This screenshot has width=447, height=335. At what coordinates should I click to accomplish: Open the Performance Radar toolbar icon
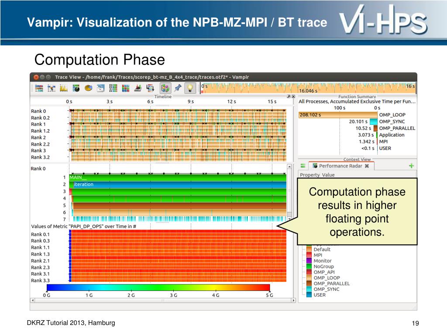[76, 88]
